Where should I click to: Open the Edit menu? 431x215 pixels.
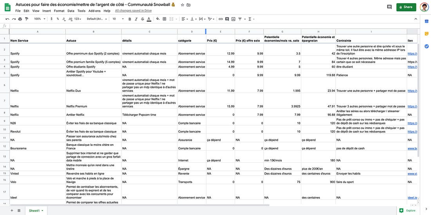26,11
